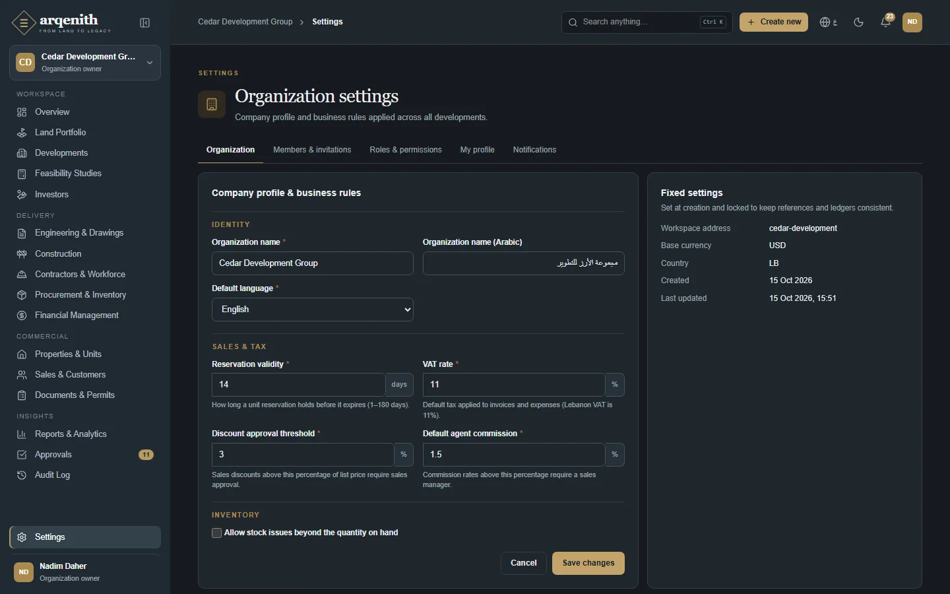
Task: Focus the Search anything box
Action: (647, 22)
